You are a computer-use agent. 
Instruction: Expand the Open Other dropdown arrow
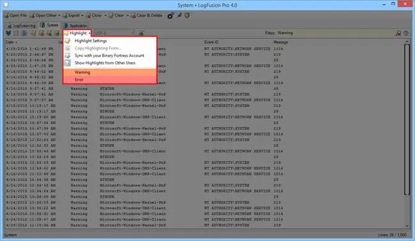(x=59, y=15)
